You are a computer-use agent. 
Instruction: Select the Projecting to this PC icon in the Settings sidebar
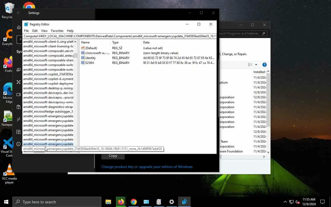[19, 70]
